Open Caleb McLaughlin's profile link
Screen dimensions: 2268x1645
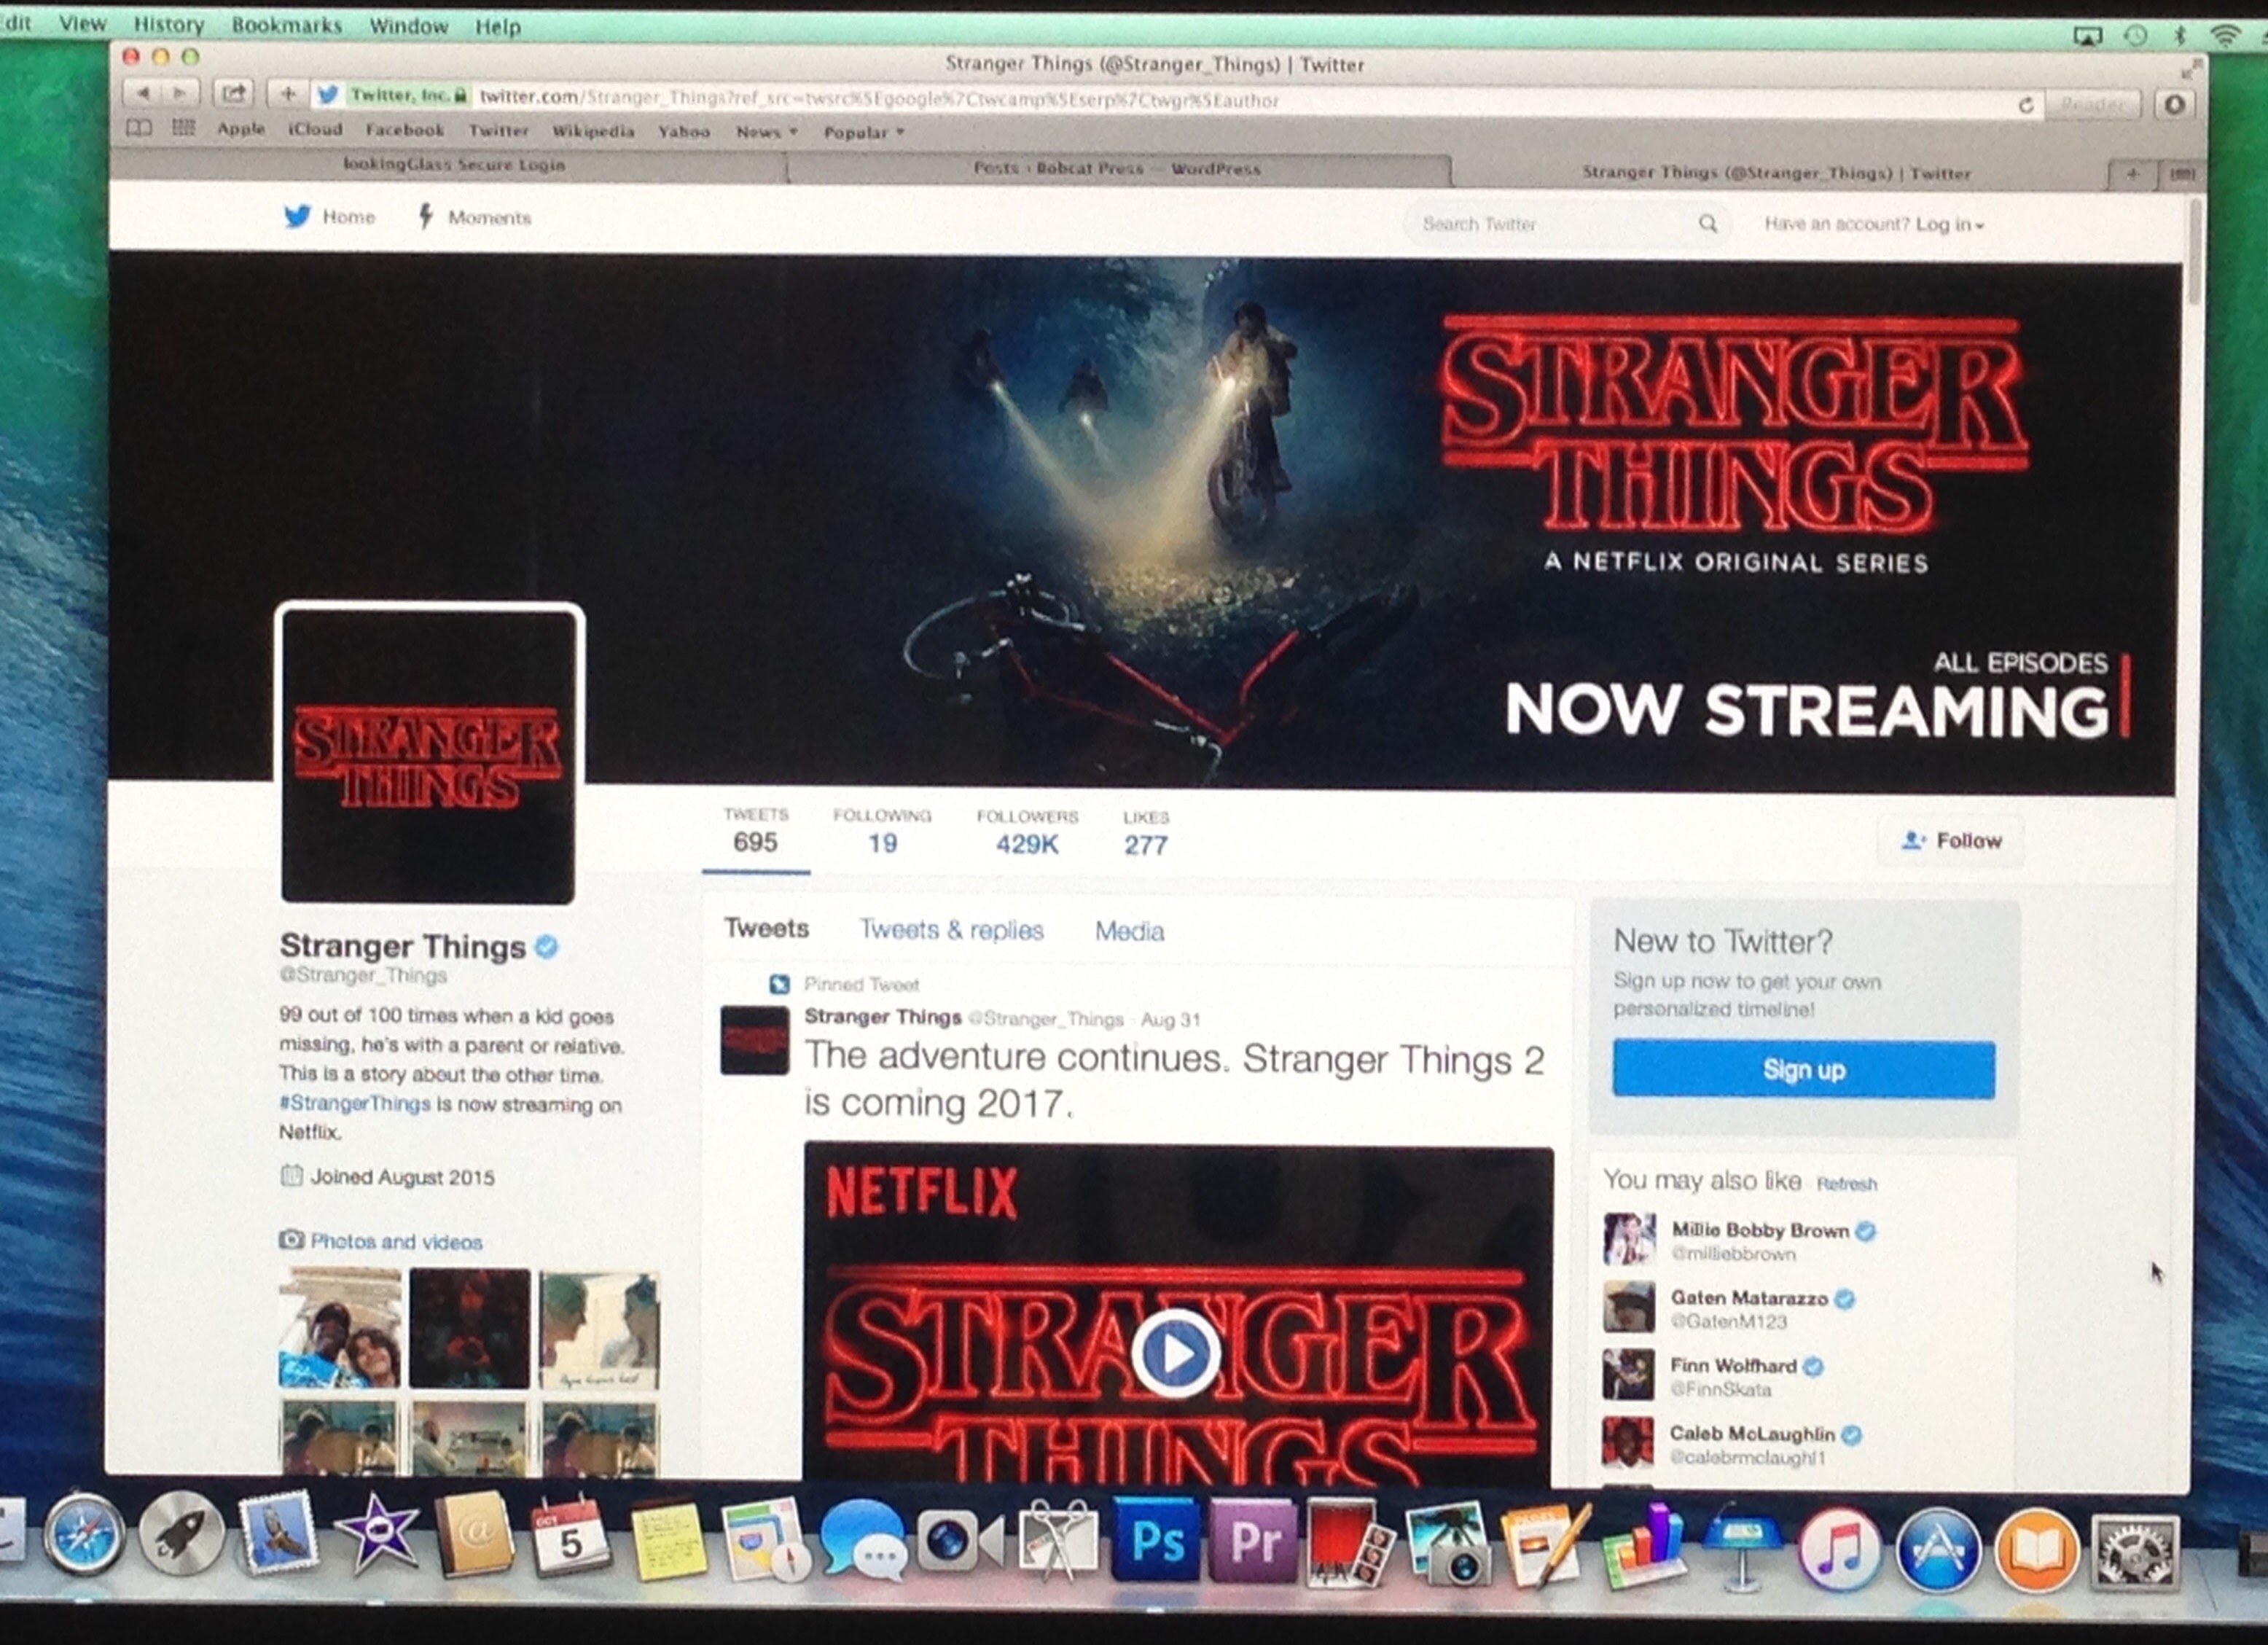[x=1752, y=1433]
